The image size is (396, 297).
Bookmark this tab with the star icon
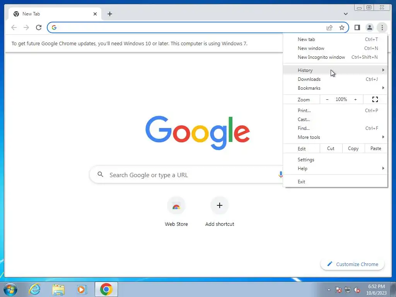(x=342, y=27)
